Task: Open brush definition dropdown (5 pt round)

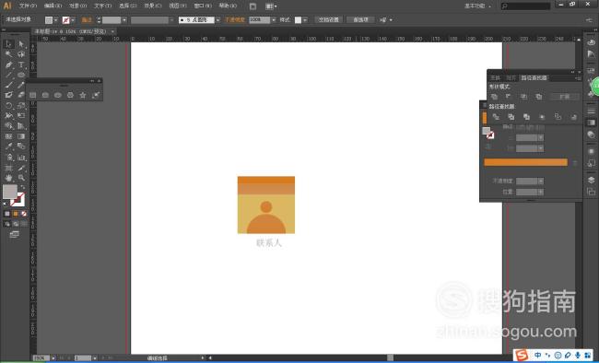Action: pyautogui.click(x=217, y=20)
